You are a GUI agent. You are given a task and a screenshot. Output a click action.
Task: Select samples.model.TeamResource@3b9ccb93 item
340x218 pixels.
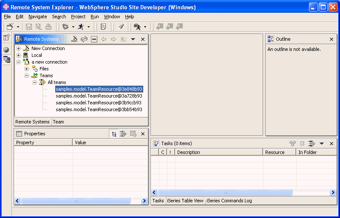99,103
